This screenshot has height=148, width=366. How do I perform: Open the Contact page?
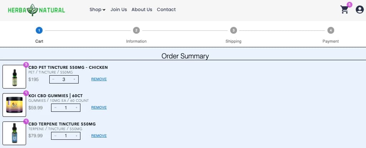tap(166, 10)
